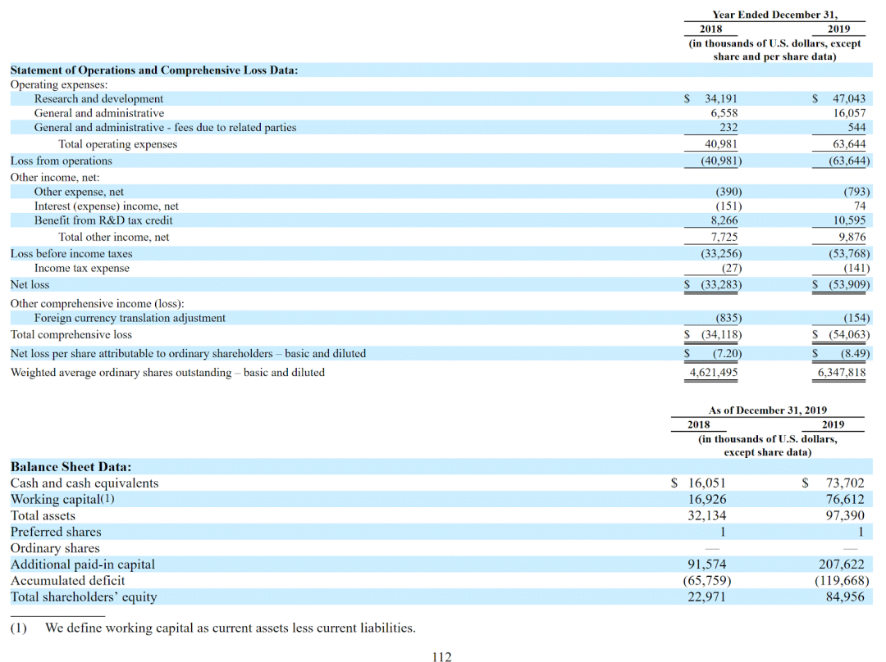Select Total operating expenses value 40,981

pos(720,144)
